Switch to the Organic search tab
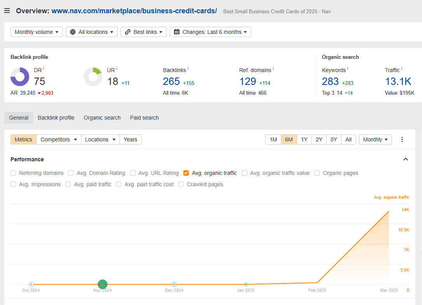Image resolution: width=422 pixels, height=305 pixels. pyautogui.click(x=102, y=118)
